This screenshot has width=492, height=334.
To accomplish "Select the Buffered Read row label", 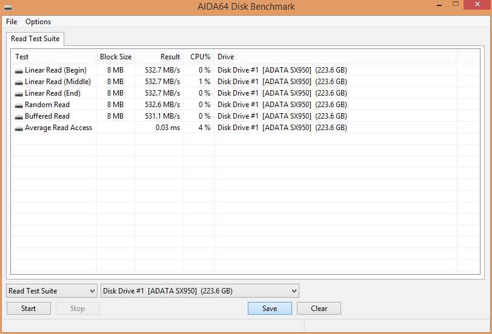I will coord(47,116).
